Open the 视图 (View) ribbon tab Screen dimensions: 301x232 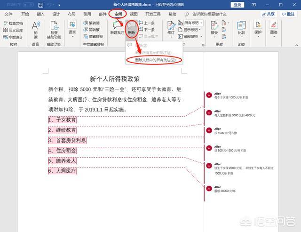134,14
